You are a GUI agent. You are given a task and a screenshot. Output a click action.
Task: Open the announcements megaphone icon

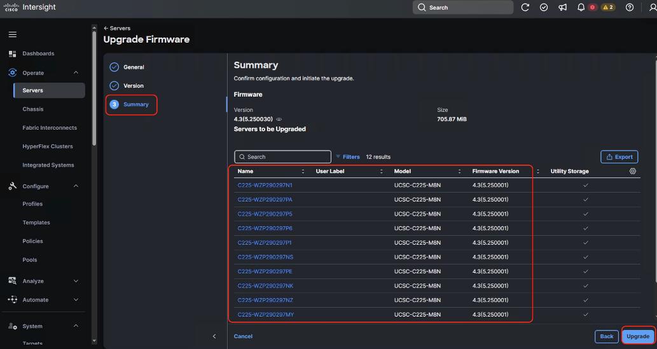(562, 8)
